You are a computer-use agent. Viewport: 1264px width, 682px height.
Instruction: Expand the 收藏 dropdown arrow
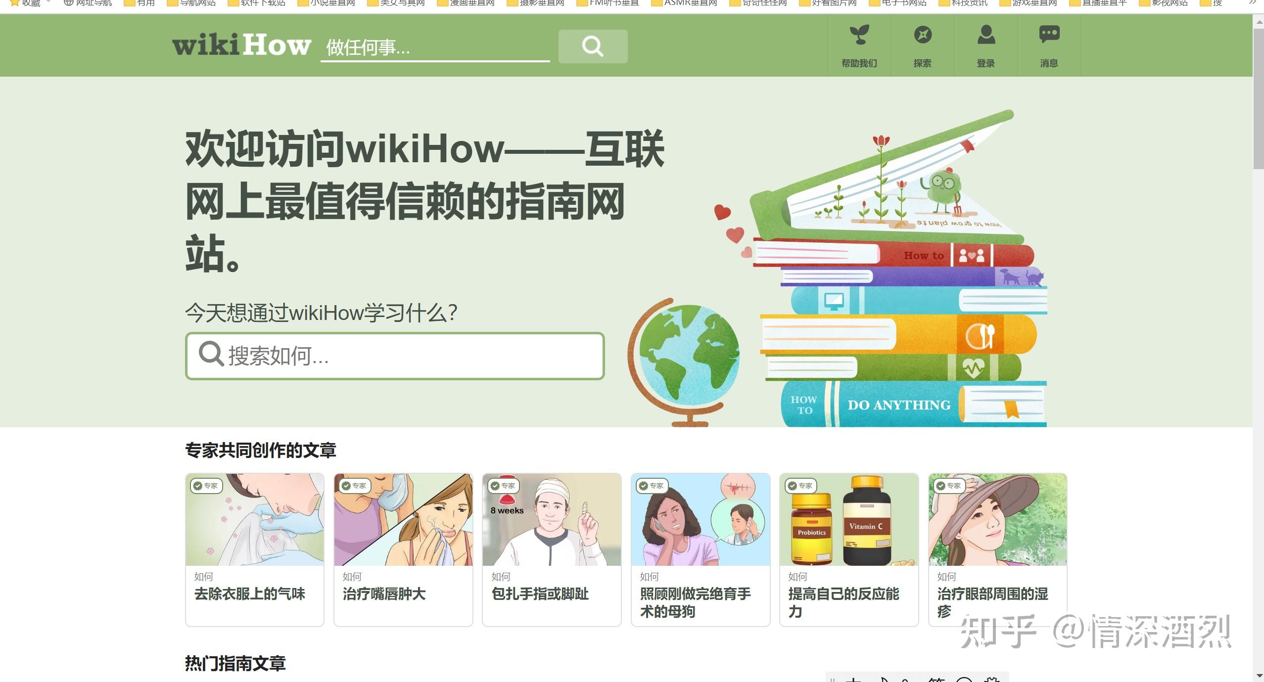coord(48,2)
